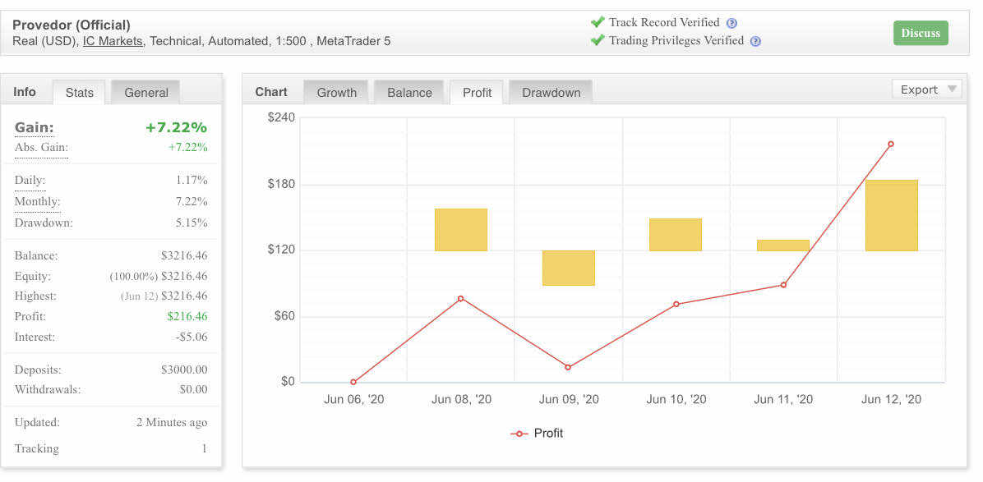Open the General tab
The width and height of the screenshot is (983, 482).
pos(146,93)
